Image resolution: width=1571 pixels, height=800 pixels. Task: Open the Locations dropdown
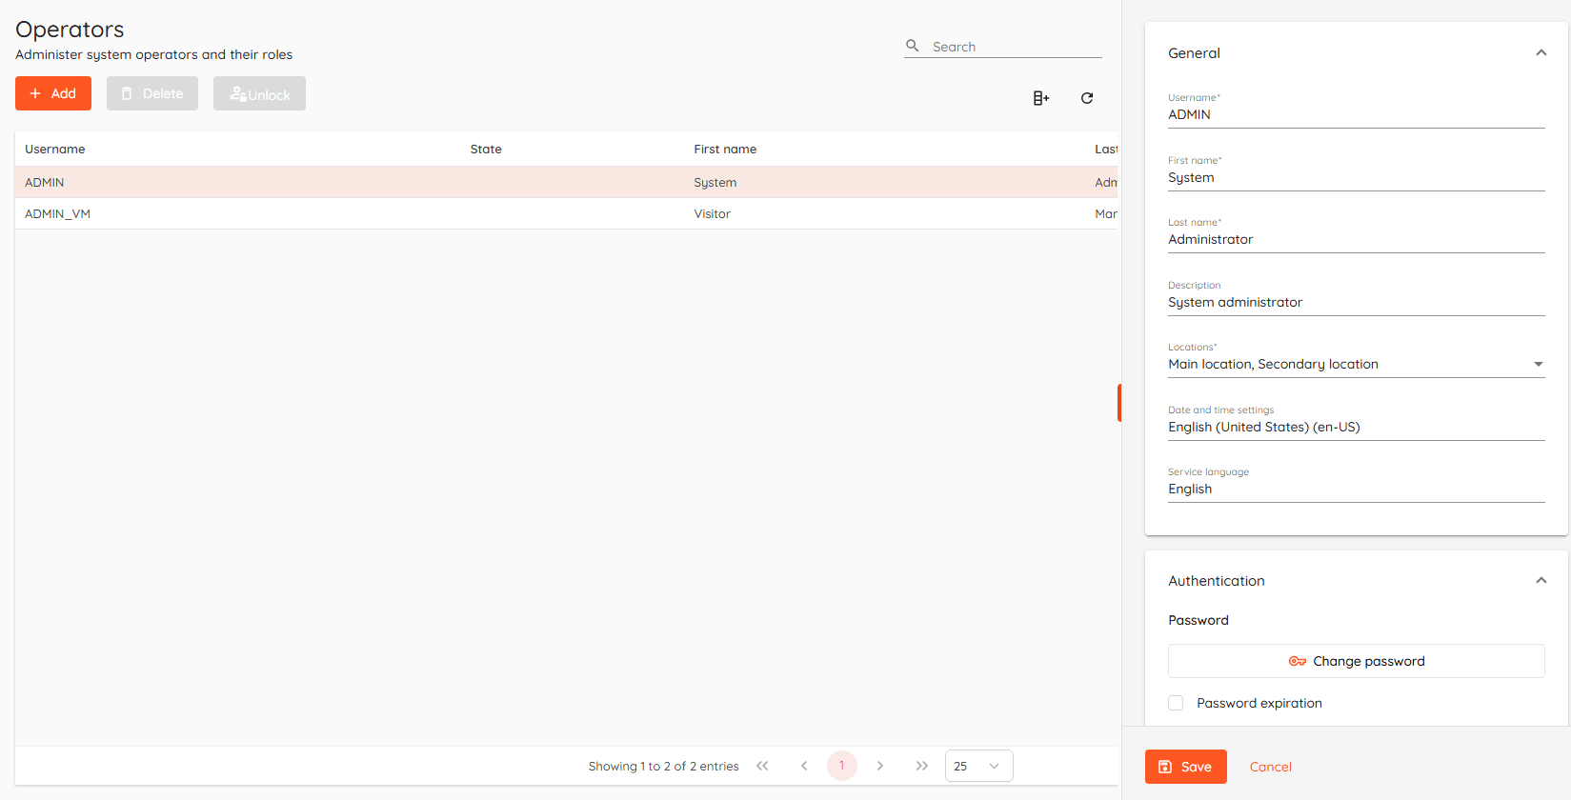click(1538, 364)
